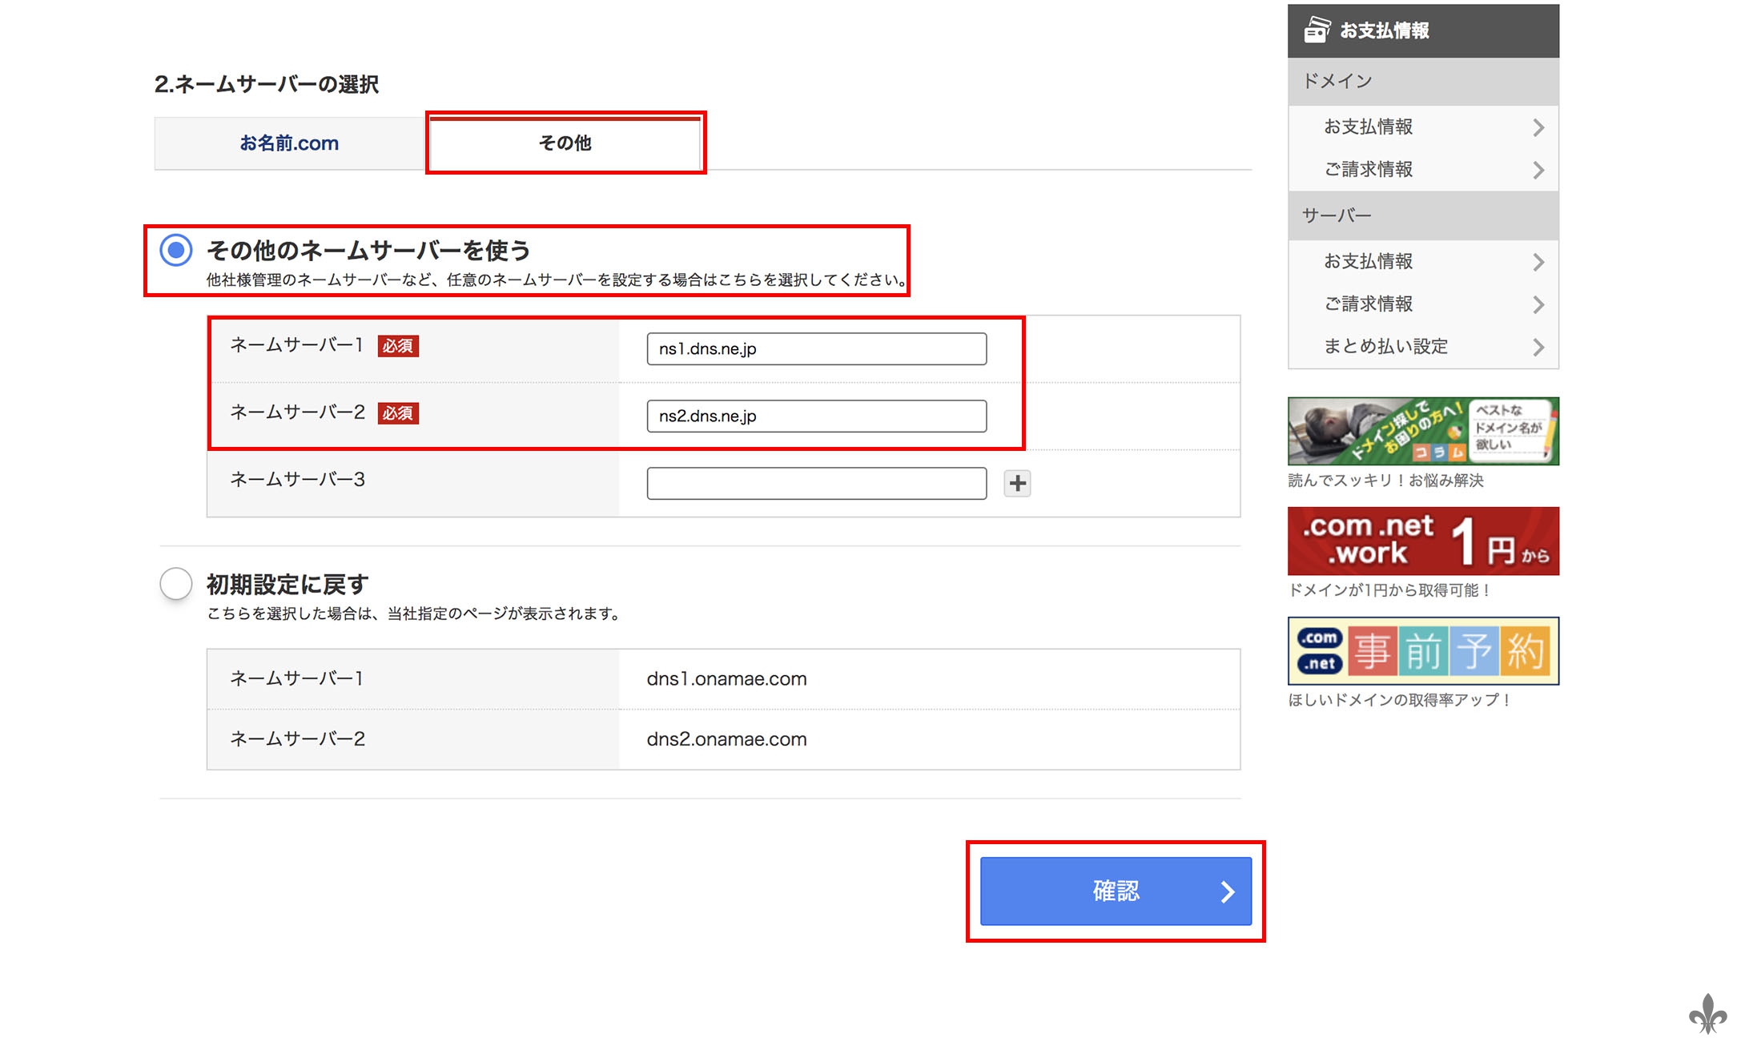Click the fleur-de-lis icon at bottom right
The width and height of the screenshot is (1741, 1046).
pos(1707,1013)
